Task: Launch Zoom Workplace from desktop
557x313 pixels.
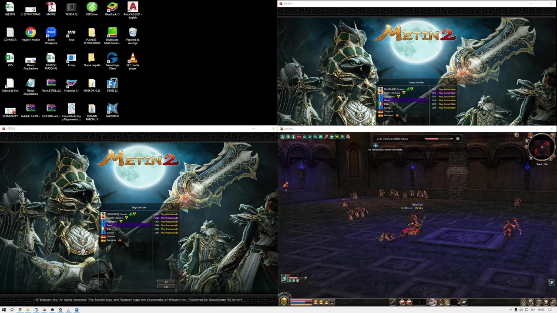Action: point(51,35)
